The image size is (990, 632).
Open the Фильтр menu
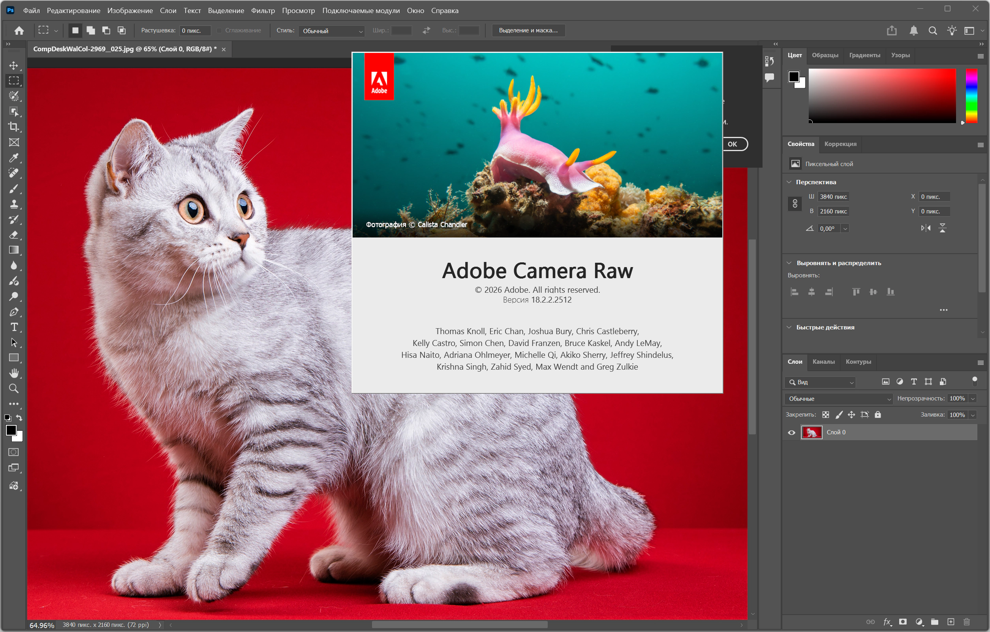pos(263,11)
